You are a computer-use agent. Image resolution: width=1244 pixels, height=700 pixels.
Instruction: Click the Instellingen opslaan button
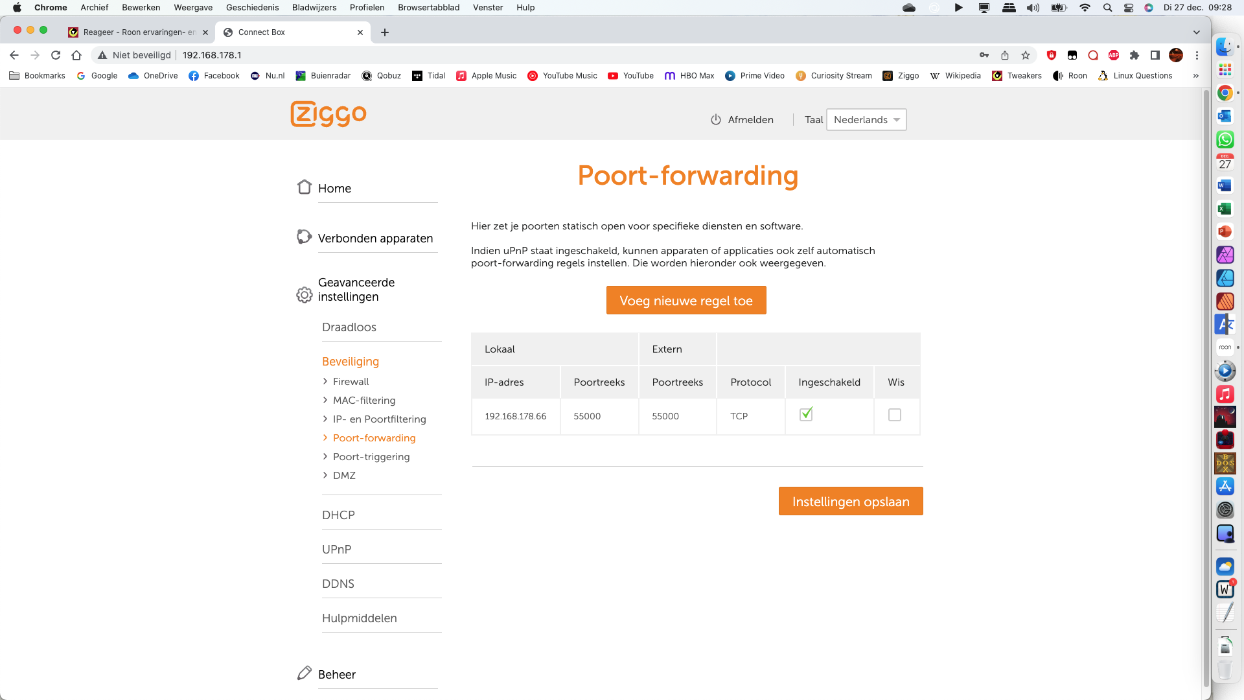tap(851, 501)
